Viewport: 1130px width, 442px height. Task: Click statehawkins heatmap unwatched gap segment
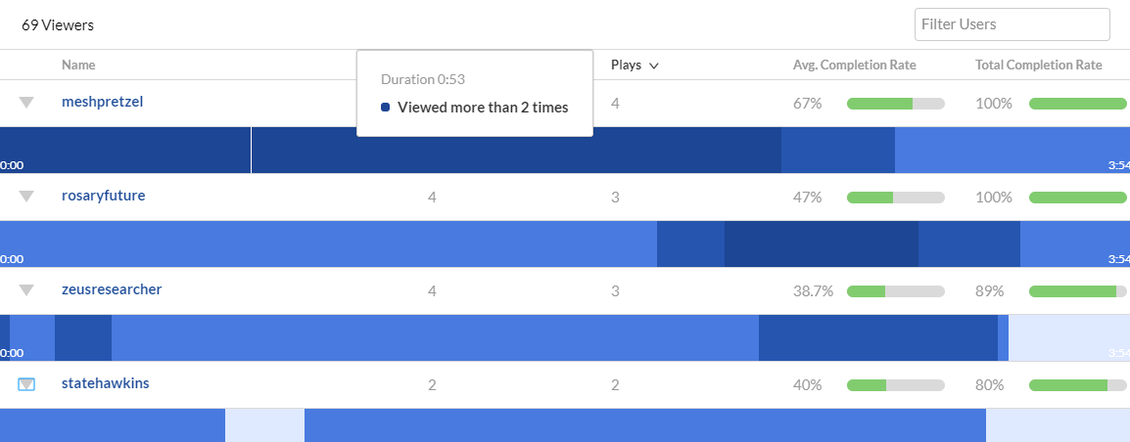click(x=264, y=424)
